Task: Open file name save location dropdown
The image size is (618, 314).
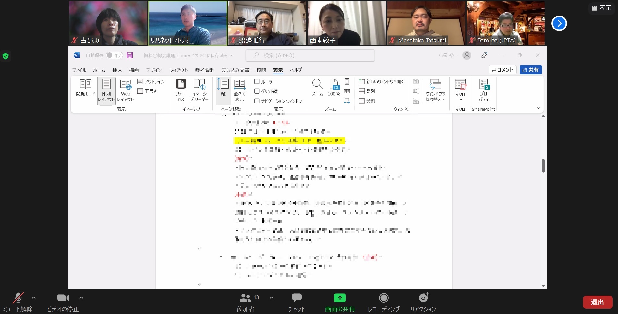Action: tap(232, 56)
